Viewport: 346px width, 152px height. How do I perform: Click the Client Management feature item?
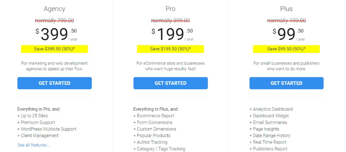coord(38,136)
